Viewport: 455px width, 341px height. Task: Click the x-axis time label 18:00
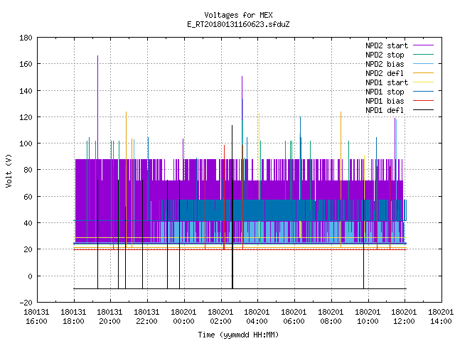pyautogui.click(x=73, y=321)
